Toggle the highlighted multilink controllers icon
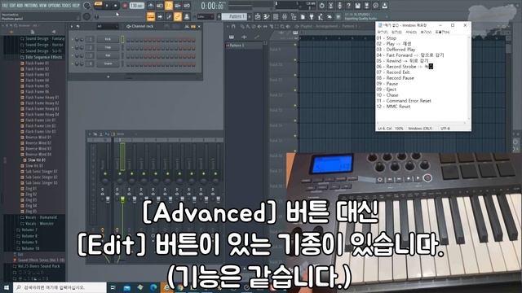Image resolution: width=522 pixels, height=293 pixels. 178,16
